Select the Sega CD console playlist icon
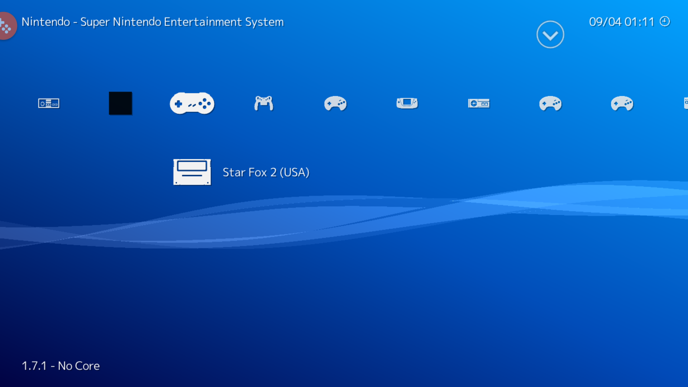Screen dimensions: 688x387 (479, 103)
